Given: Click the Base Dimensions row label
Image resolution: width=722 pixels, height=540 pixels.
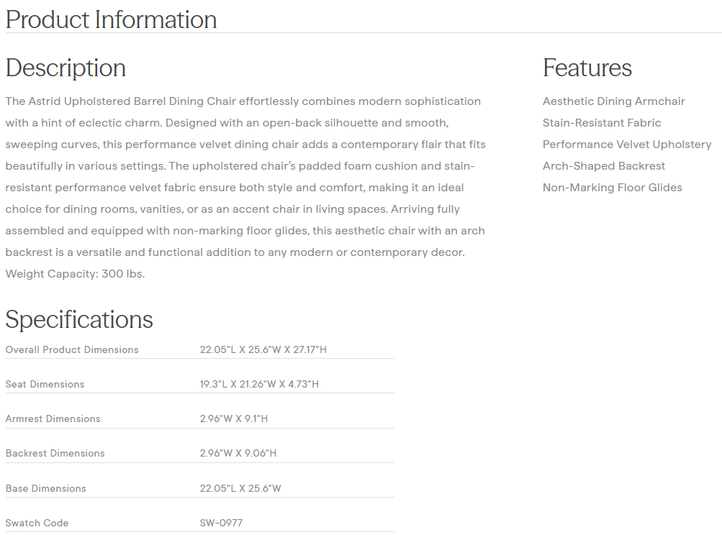Looking at the screenshot, I should point(45,489).
